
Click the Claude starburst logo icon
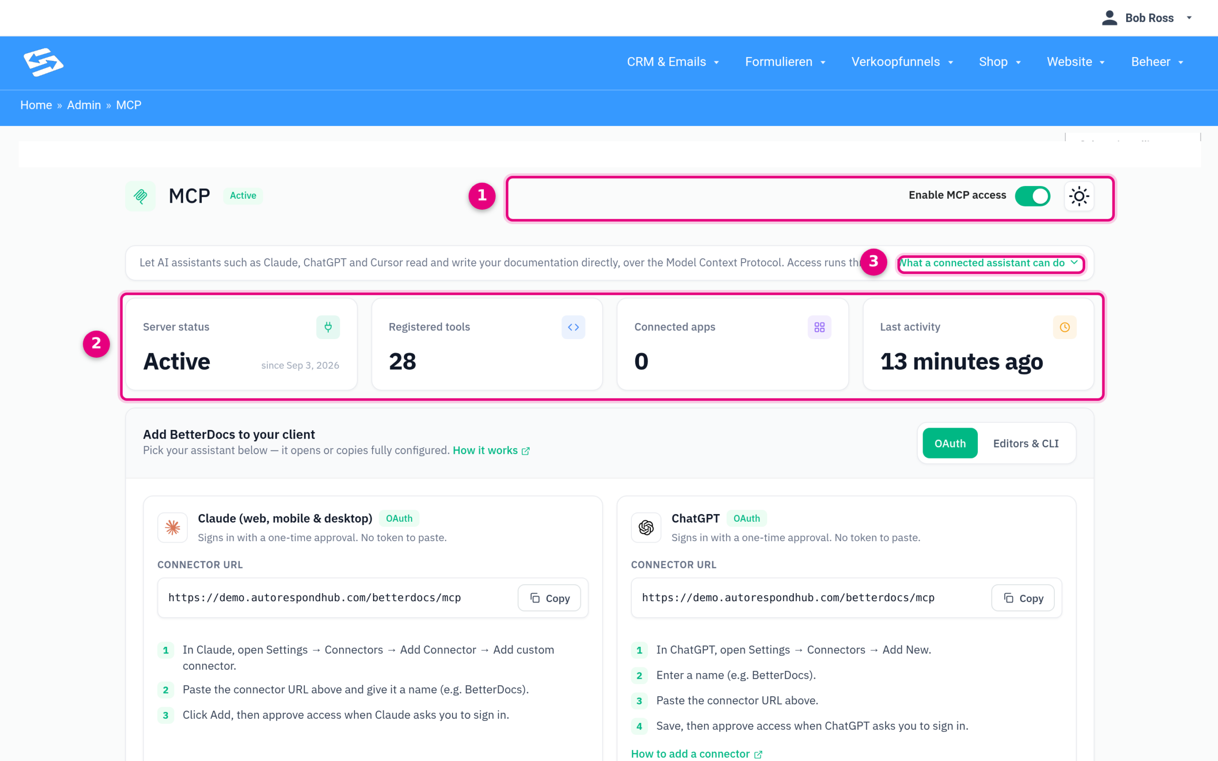pyautogui.click(x=173, y=527)
